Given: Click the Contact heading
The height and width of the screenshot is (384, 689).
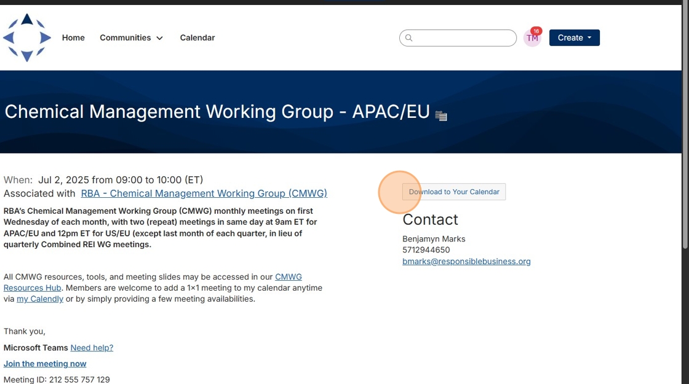Looking at the screenshot, I should click(430, 219).
